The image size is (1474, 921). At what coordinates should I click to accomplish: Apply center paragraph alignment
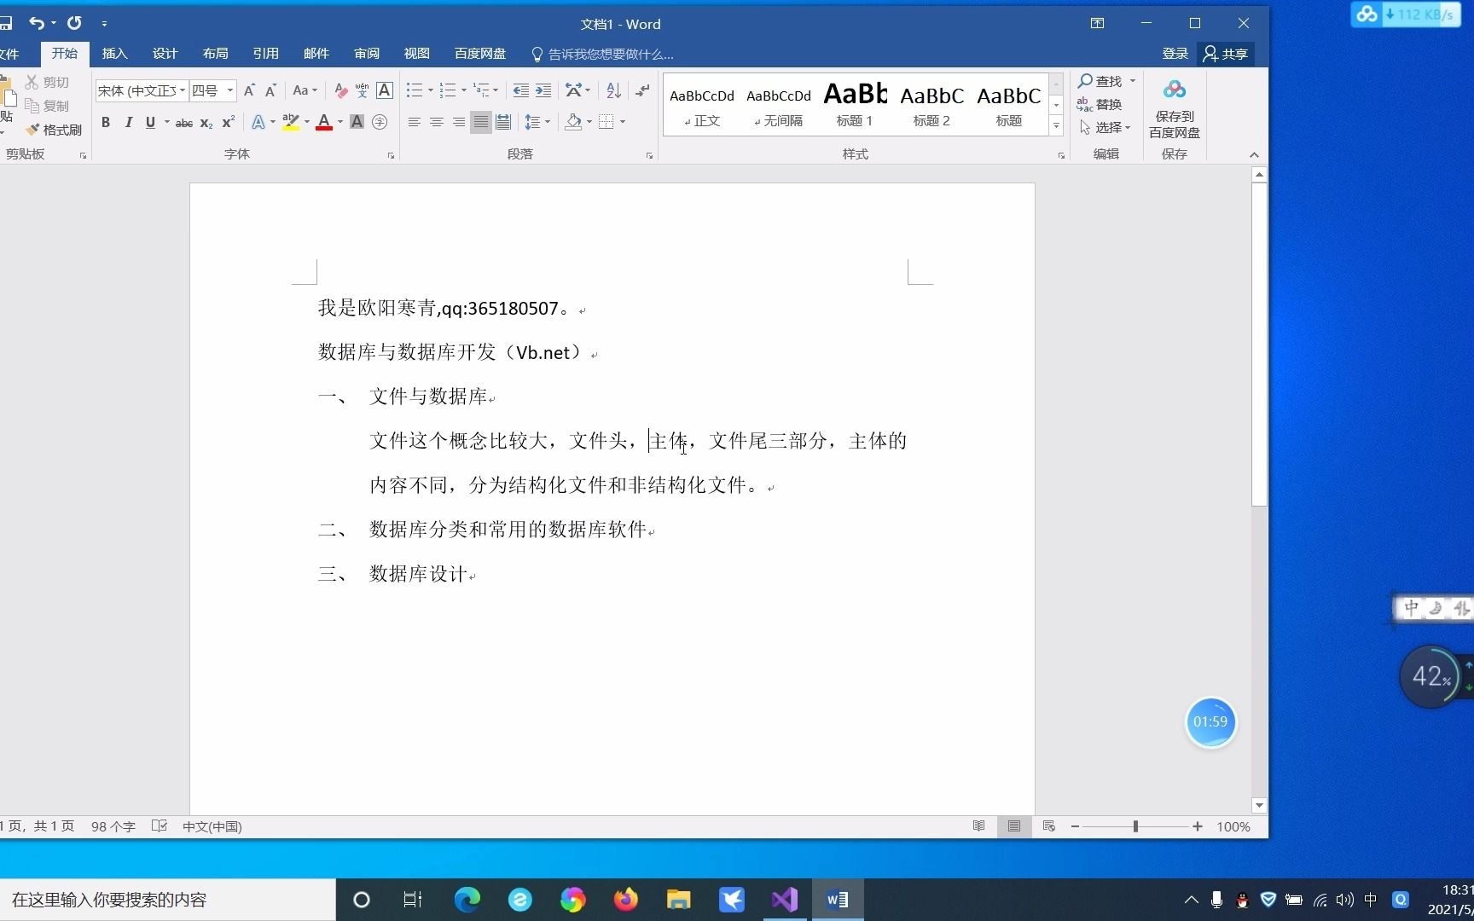coord(436,122)
